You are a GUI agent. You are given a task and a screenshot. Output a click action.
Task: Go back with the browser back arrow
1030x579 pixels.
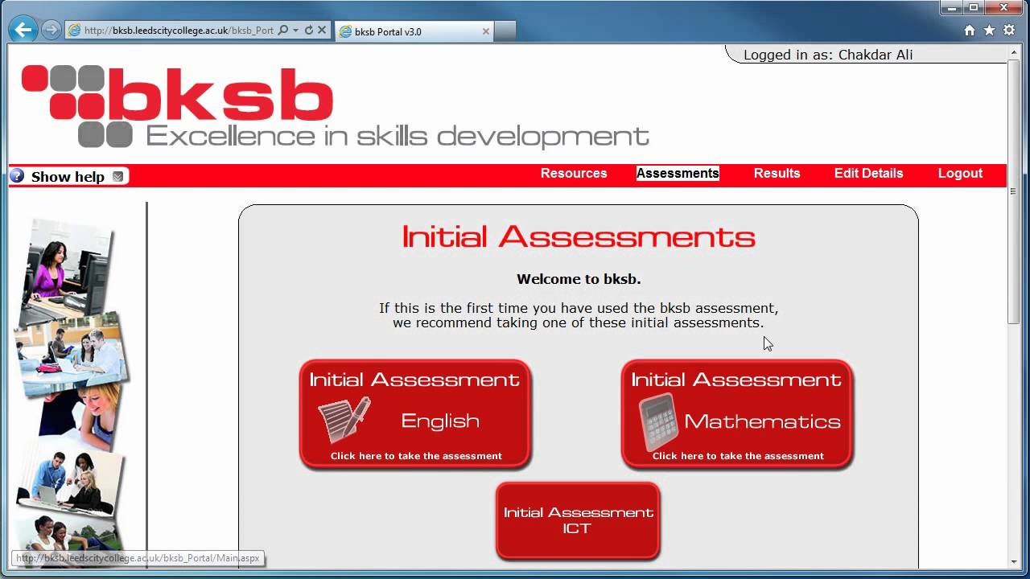[x=23, y=30]
